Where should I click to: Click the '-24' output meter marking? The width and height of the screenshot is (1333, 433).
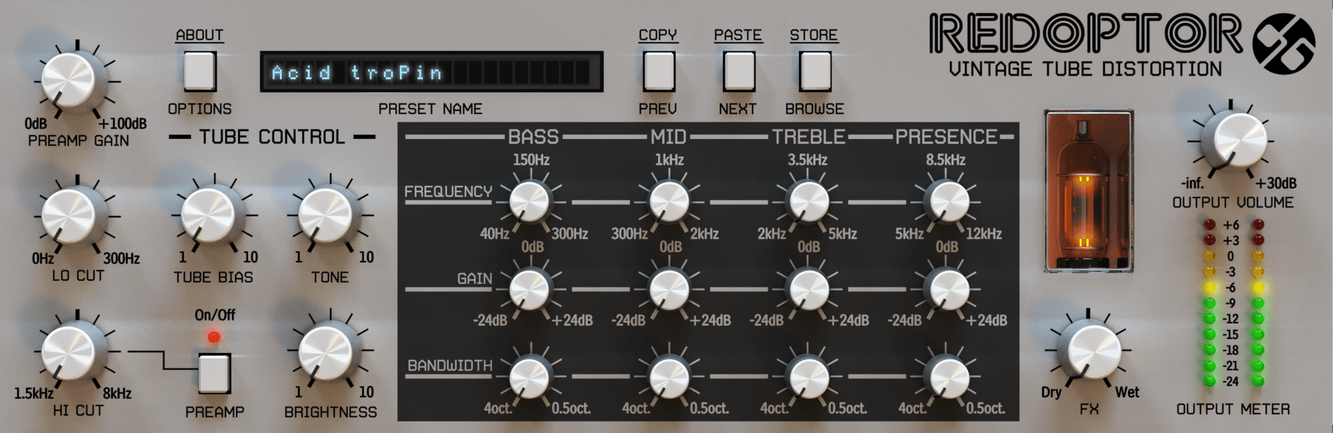pyautogui.click(x=1231, y=382)
